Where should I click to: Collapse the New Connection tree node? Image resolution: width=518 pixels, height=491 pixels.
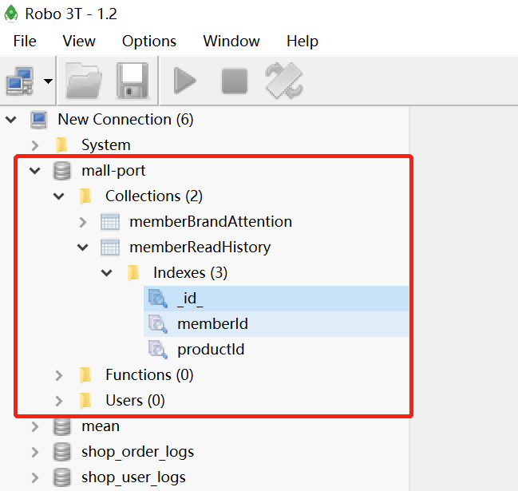(11, 119)
